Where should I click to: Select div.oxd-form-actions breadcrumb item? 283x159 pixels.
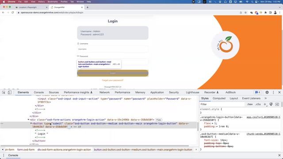[x=64, y=150]
